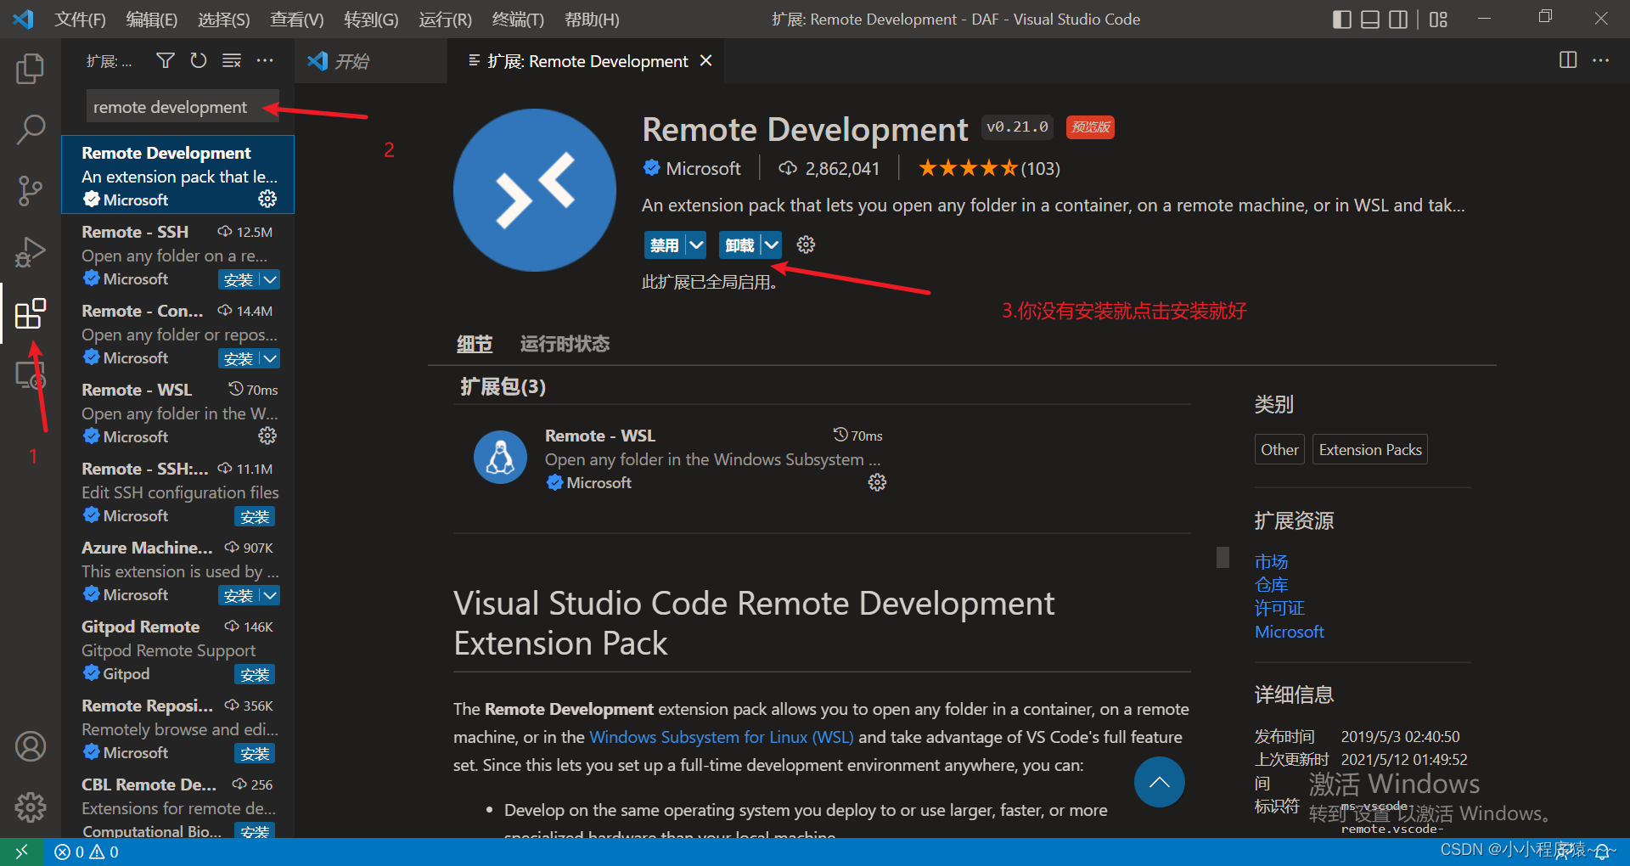This screenshot has height=866, width=1630.
Task: Select Remote Development in extensions list
Action: [178, 175]
